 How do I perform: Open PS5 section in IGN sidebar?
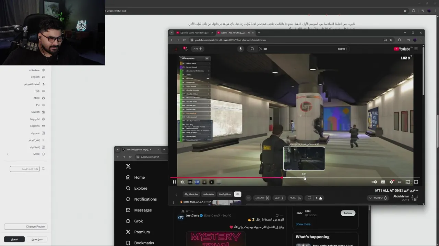tap(39, 91)
